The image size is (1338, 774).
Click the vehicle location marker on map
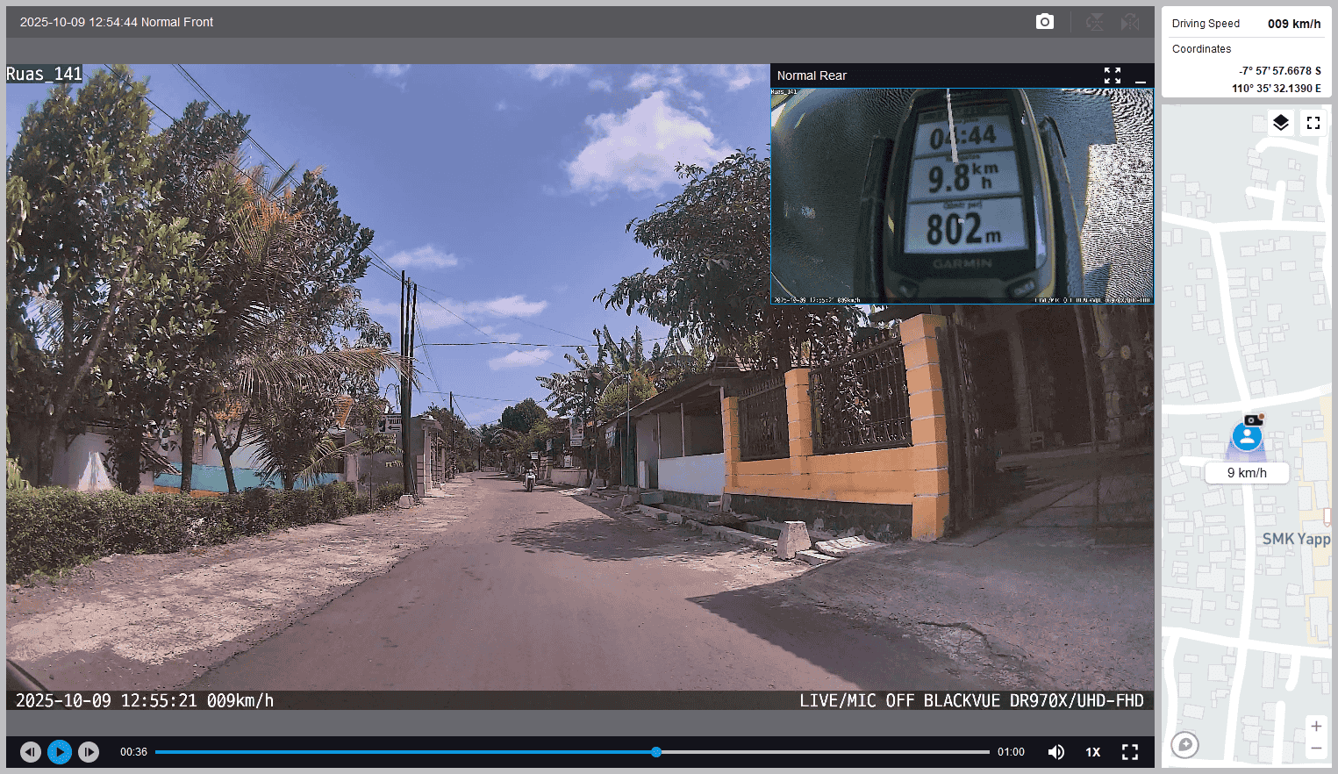[1247, 436]
